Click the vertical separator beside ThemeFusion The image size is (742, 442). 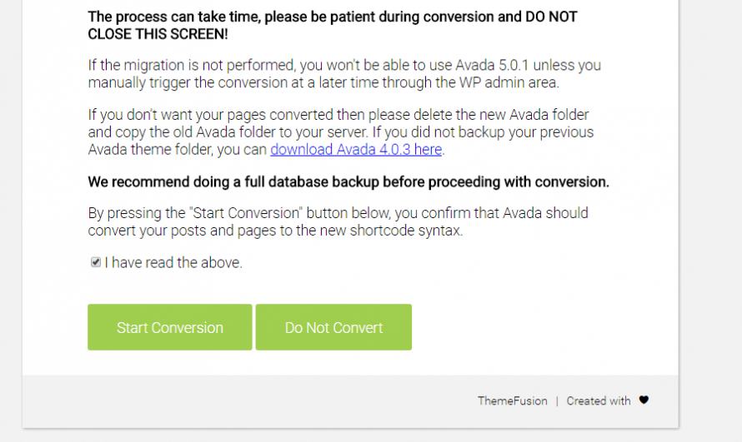[557, 401]
